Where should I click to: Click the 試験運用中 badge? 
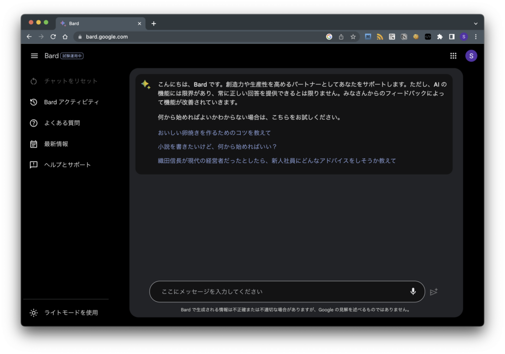(x=72, y=56)
